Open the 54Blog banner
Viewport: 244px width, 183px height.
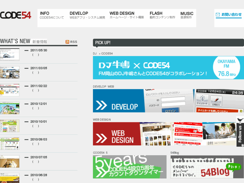(x=207, y=167)
